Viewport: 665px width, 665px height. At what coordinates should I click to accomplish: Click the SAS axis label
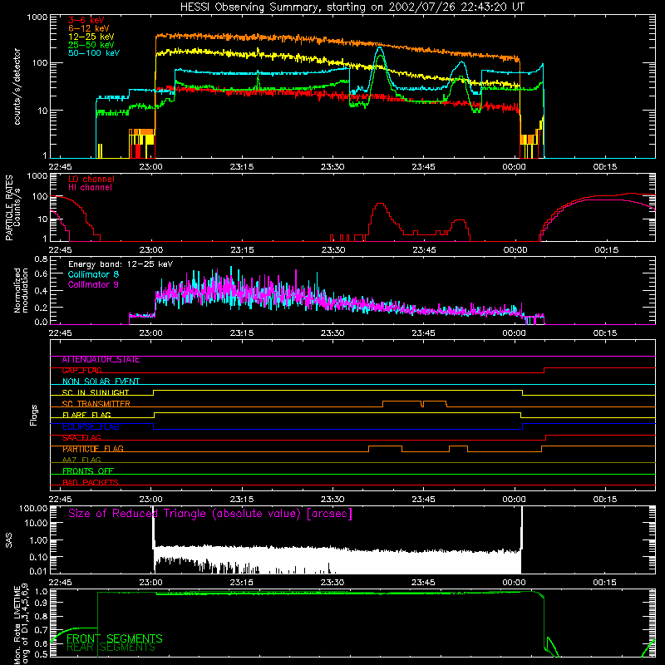[x=9, y=540]
